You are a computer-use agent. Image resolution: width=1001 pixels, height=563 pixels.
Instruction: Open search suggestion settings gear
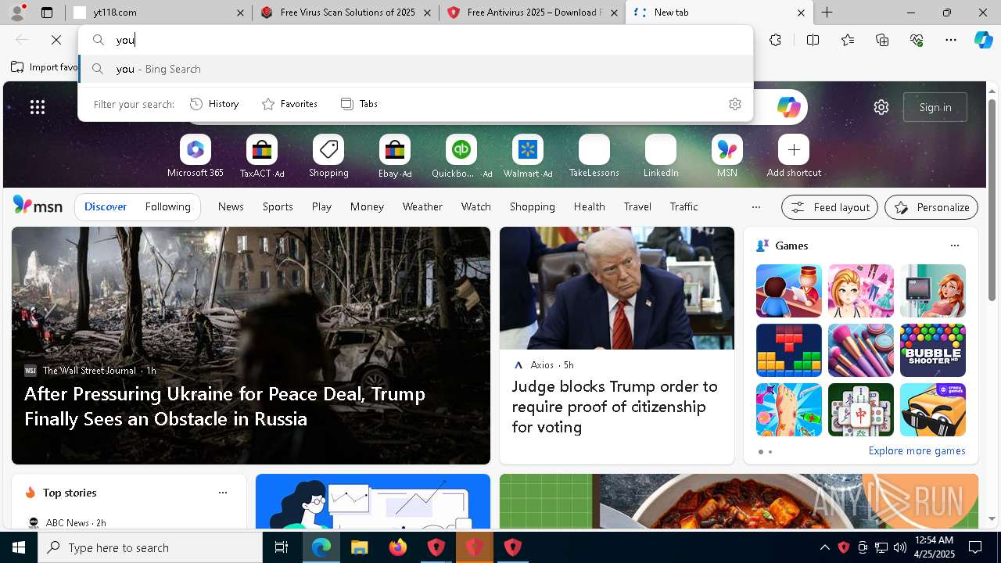click(735, 104)
